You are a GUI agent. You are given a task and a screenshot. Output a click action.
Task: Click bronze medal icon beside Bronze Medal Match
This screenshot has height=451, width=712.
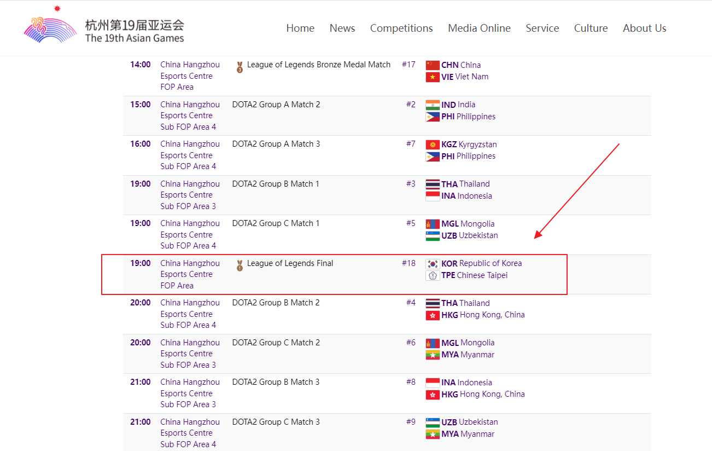(240, 68)
